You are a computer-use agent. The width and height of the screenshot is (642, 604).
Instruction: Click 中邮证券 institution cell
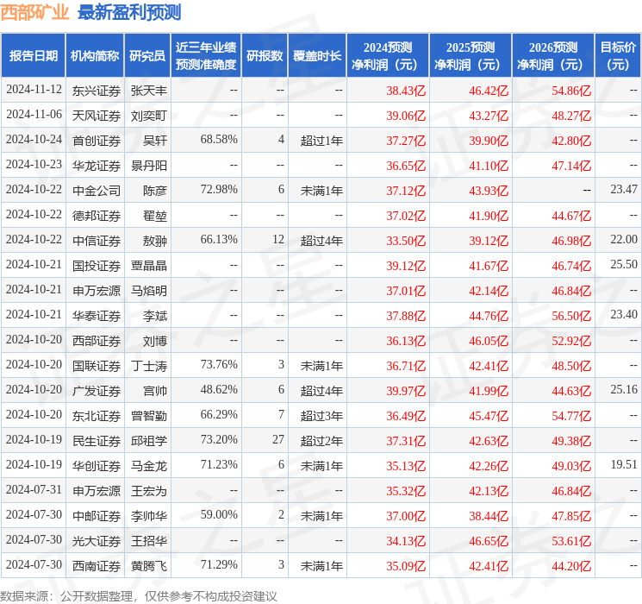(97, 516)
